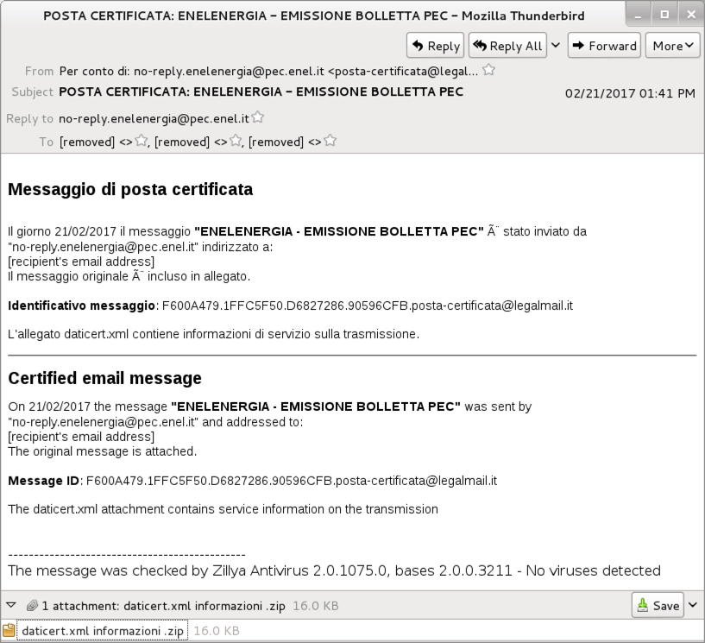Image resolution: width=705 pixels, height=643 pixels.
Task: Open the More actions menu
Action: [x=672, y=46]
